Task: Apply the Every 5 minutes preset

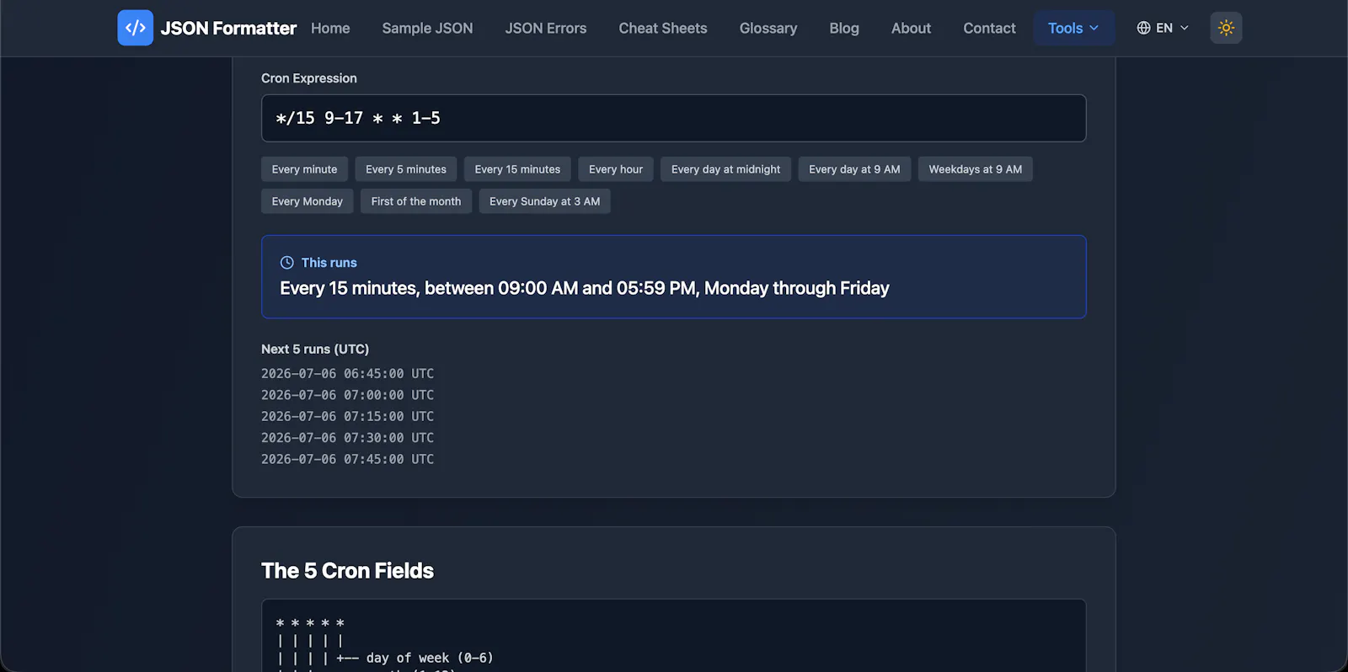Action: 406,169
